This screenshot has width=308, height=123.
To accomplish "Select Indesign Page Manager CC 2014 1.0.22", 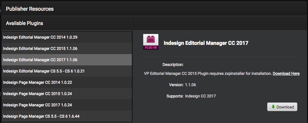I will click(x=37, y=82).
